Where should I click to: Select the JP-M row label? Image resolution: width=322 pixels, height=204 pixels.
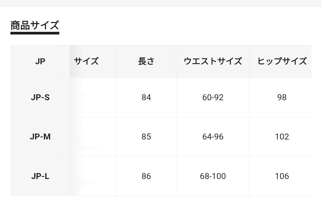click(40, 136)
